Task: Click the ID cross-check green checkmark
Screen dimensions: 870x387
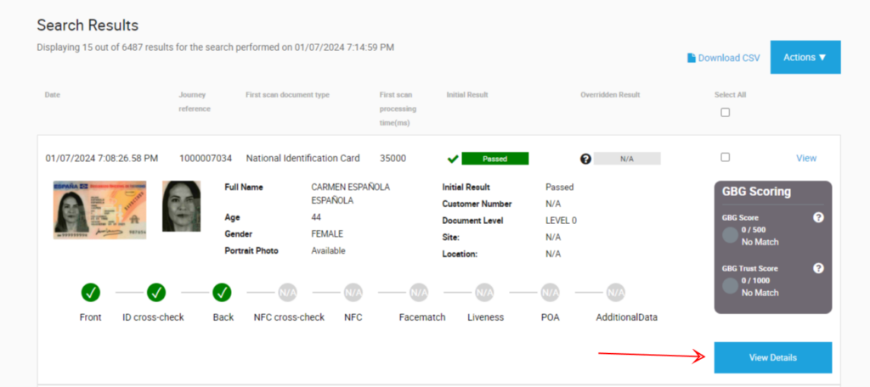Action: click(155, 293)
